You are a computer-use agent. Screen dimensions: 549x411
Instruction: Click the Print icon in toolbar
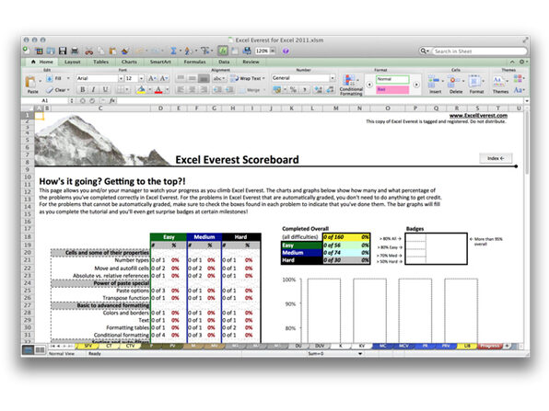(75, 51)
